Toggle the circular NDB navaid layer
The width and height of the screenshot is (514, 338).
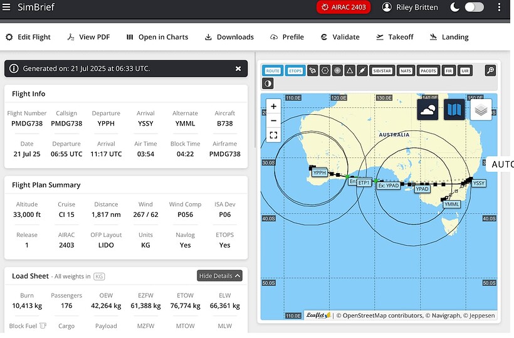coord(337,71)
